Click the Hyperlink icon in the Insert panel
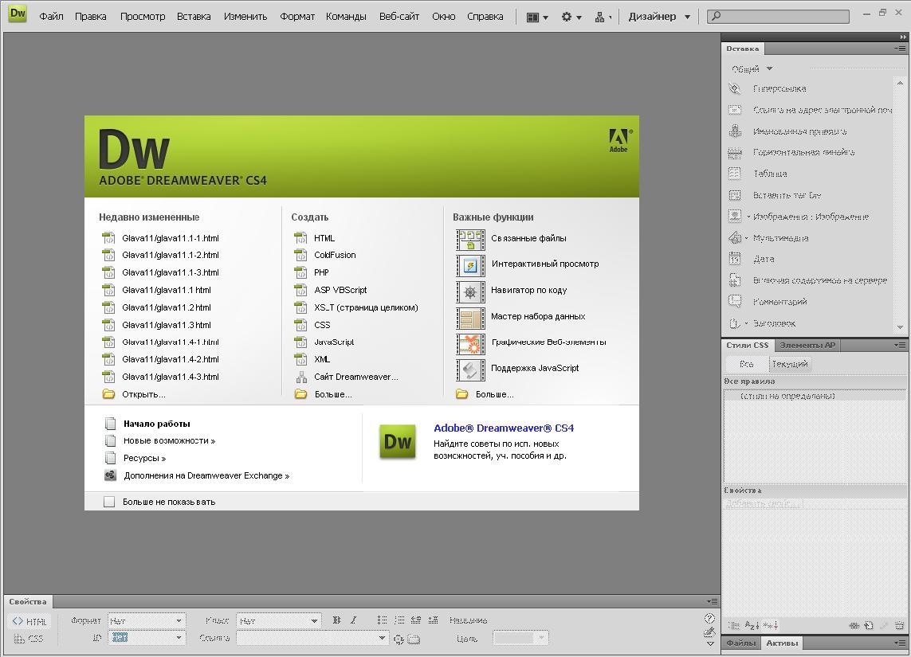 pos(735,88)
